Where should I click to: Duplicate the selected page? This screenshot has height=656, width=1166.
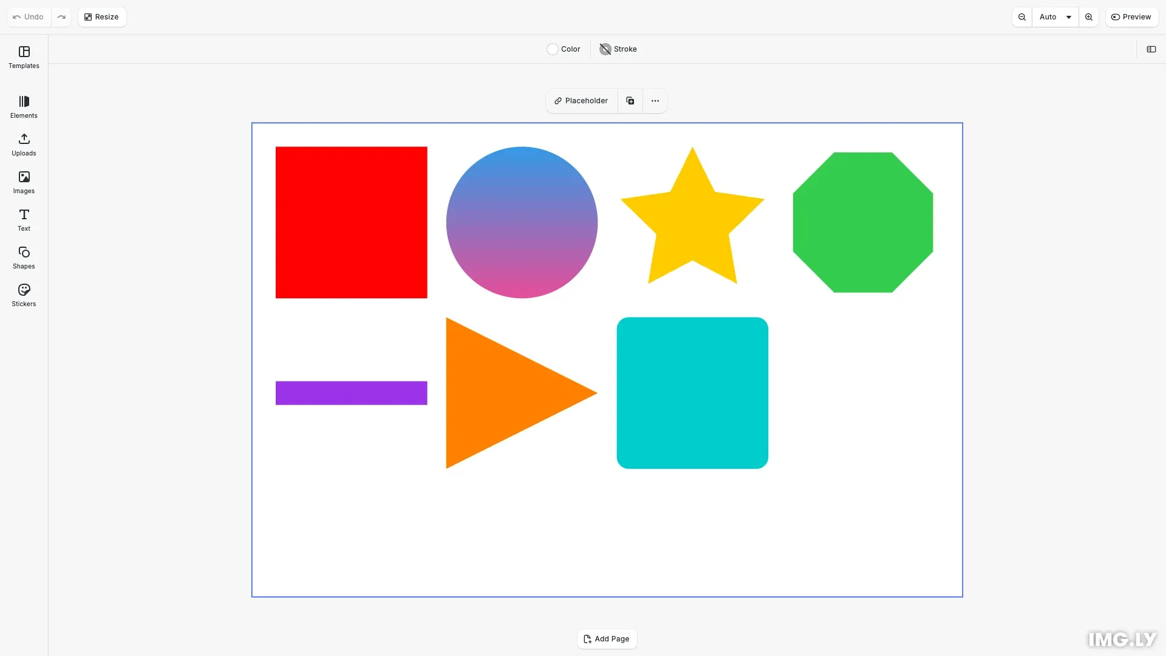(630, 100)
